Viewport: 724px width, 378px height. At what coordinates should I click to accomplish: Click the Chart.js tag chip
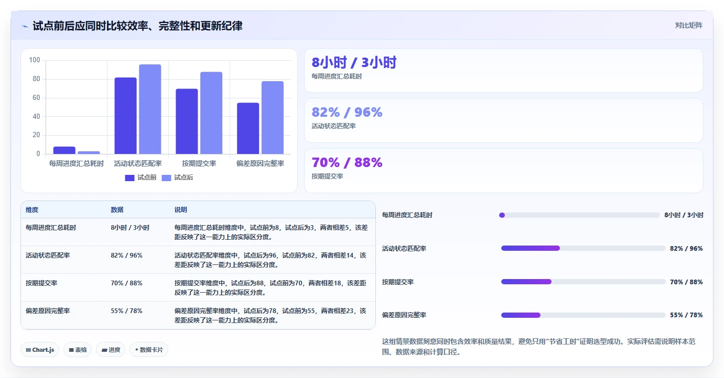tap(40, 350)
